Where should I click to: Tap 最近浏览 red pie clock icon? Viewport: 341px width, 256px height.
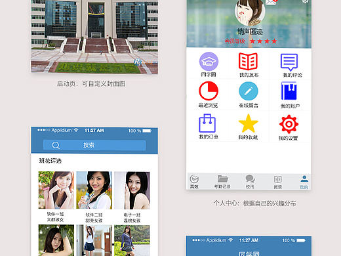coord(209,91)
